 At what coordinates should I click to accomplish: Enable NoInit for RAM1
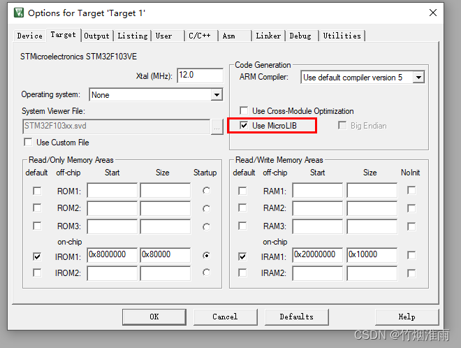pos(411,190)
